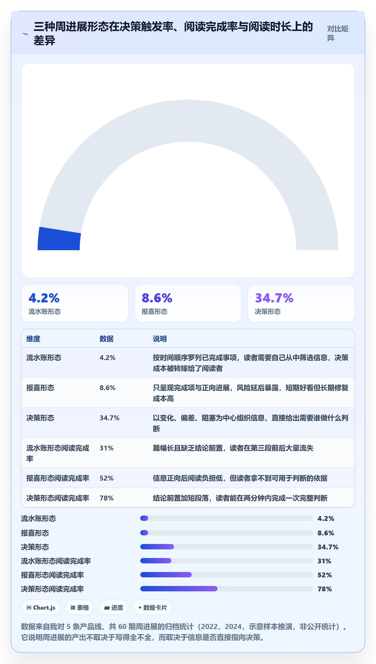The image size is (376, 664).
Task: Click the 说明 column header
Action: [160, 339]
